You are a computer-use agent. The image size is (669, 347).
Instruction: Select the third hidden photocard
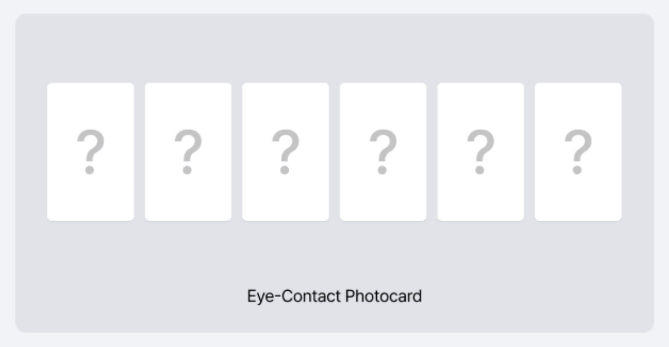tap(285, 151)
